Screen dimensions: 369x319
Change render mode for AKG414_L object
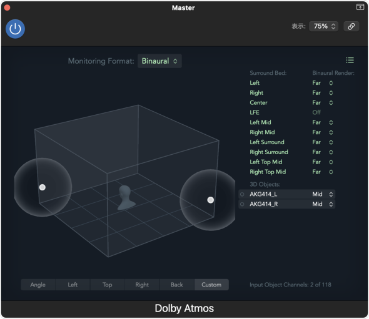[323, 194]
